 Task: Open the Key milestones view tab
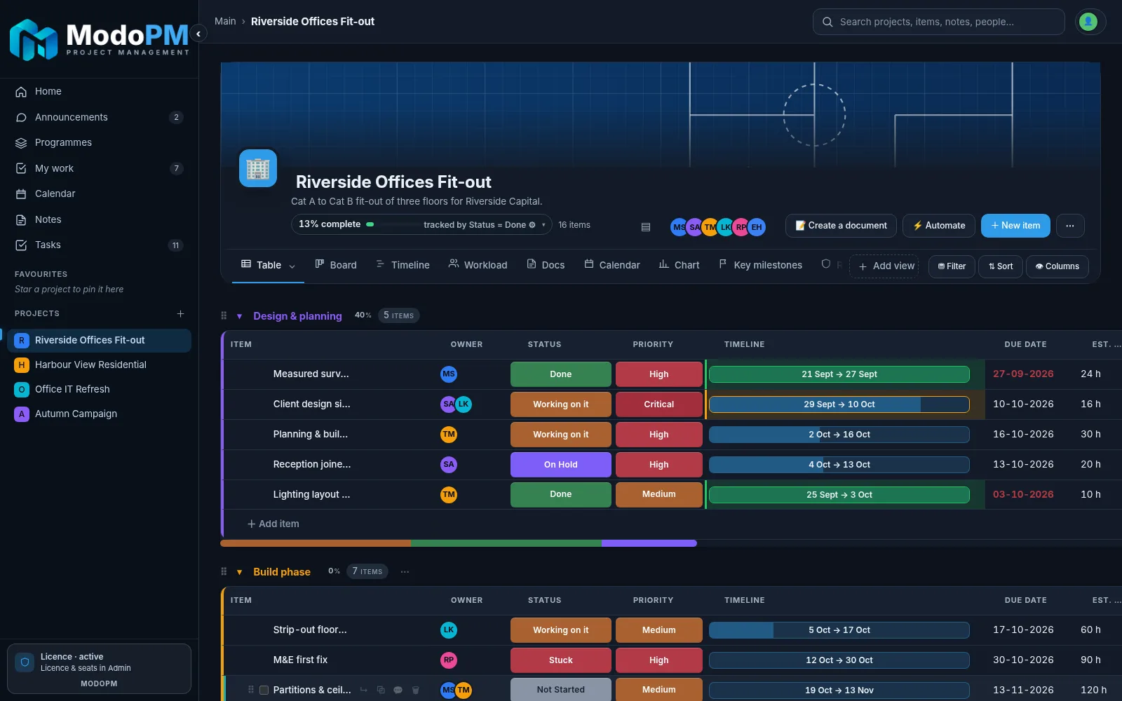point(760,265)
